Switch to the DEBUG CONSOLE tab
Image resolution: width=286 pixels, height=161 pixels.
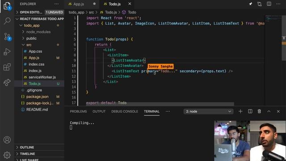click(x=125, y=111)
